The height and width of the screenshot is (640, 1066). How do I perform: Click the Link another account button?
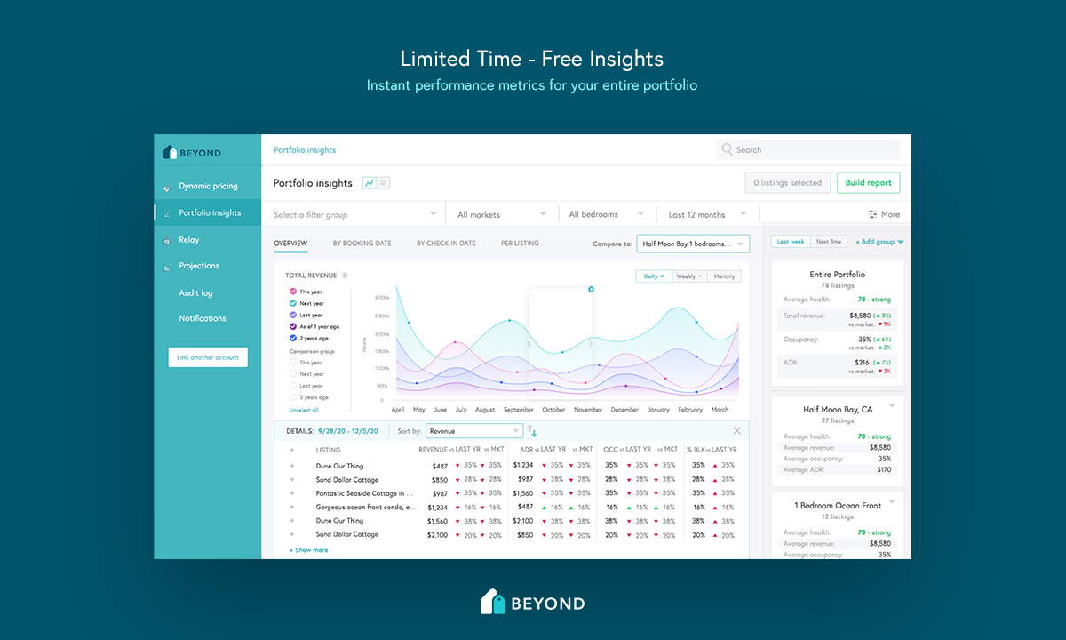coord(207,356)
